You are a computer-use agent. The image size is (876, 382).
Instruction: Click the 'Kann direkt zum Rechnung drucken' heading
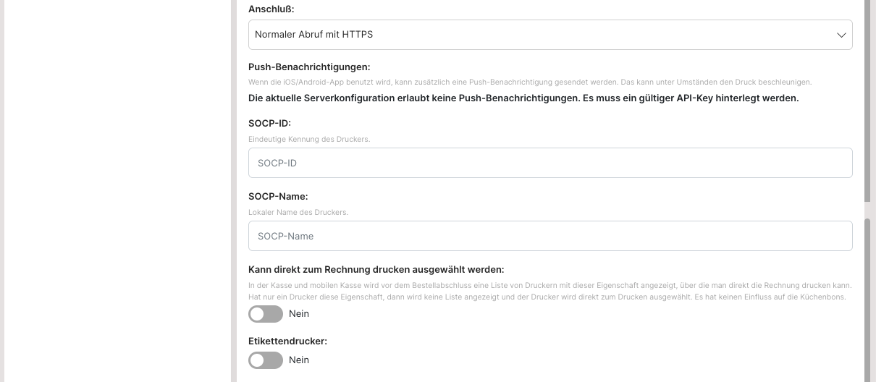[x=376, y=269]
